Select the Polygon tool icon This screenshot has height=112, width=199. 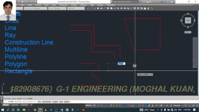[x=98, y=8]
